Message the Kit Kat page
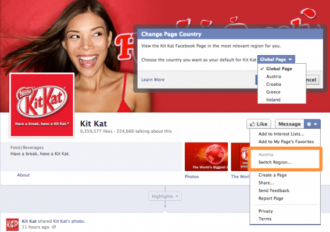 point(289,124)
